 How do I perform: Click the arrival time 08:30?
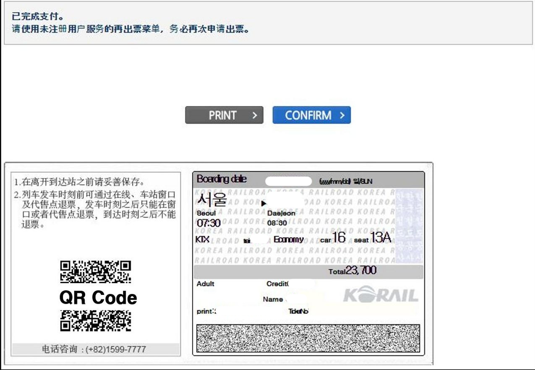[x=277, y=223]
